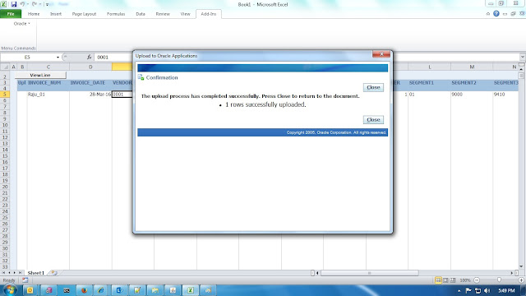
Task: Select column C header
Action: [48, 67]
